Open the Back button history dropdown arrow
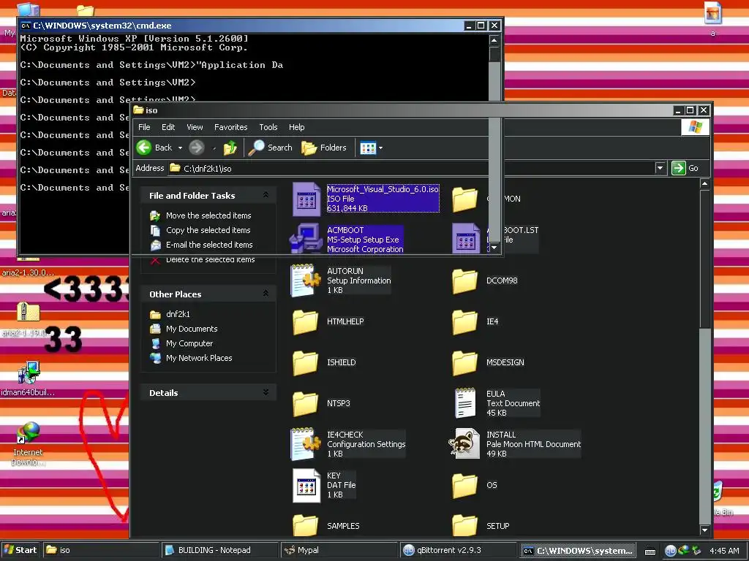 180,148
